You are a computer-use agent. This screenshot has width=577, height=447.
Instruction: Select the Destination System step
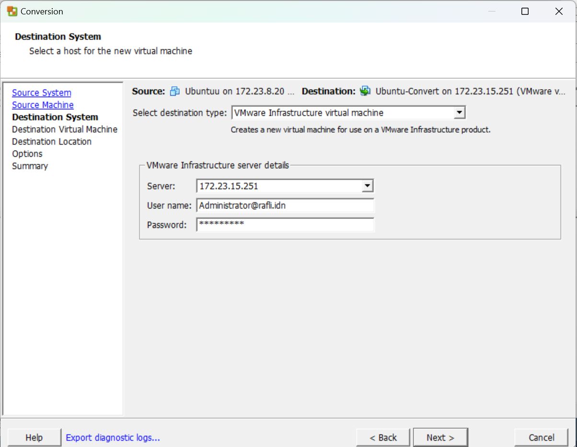(x=55, y=117)
